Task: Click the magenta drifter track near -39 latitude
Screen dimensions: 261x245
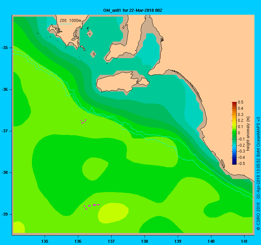Action: (x=91, y=206)
